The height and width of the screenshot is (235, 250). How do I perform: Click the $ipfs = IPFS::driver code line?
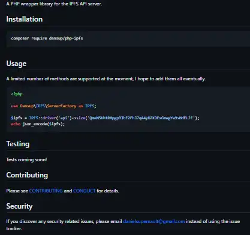click(105, 118)
